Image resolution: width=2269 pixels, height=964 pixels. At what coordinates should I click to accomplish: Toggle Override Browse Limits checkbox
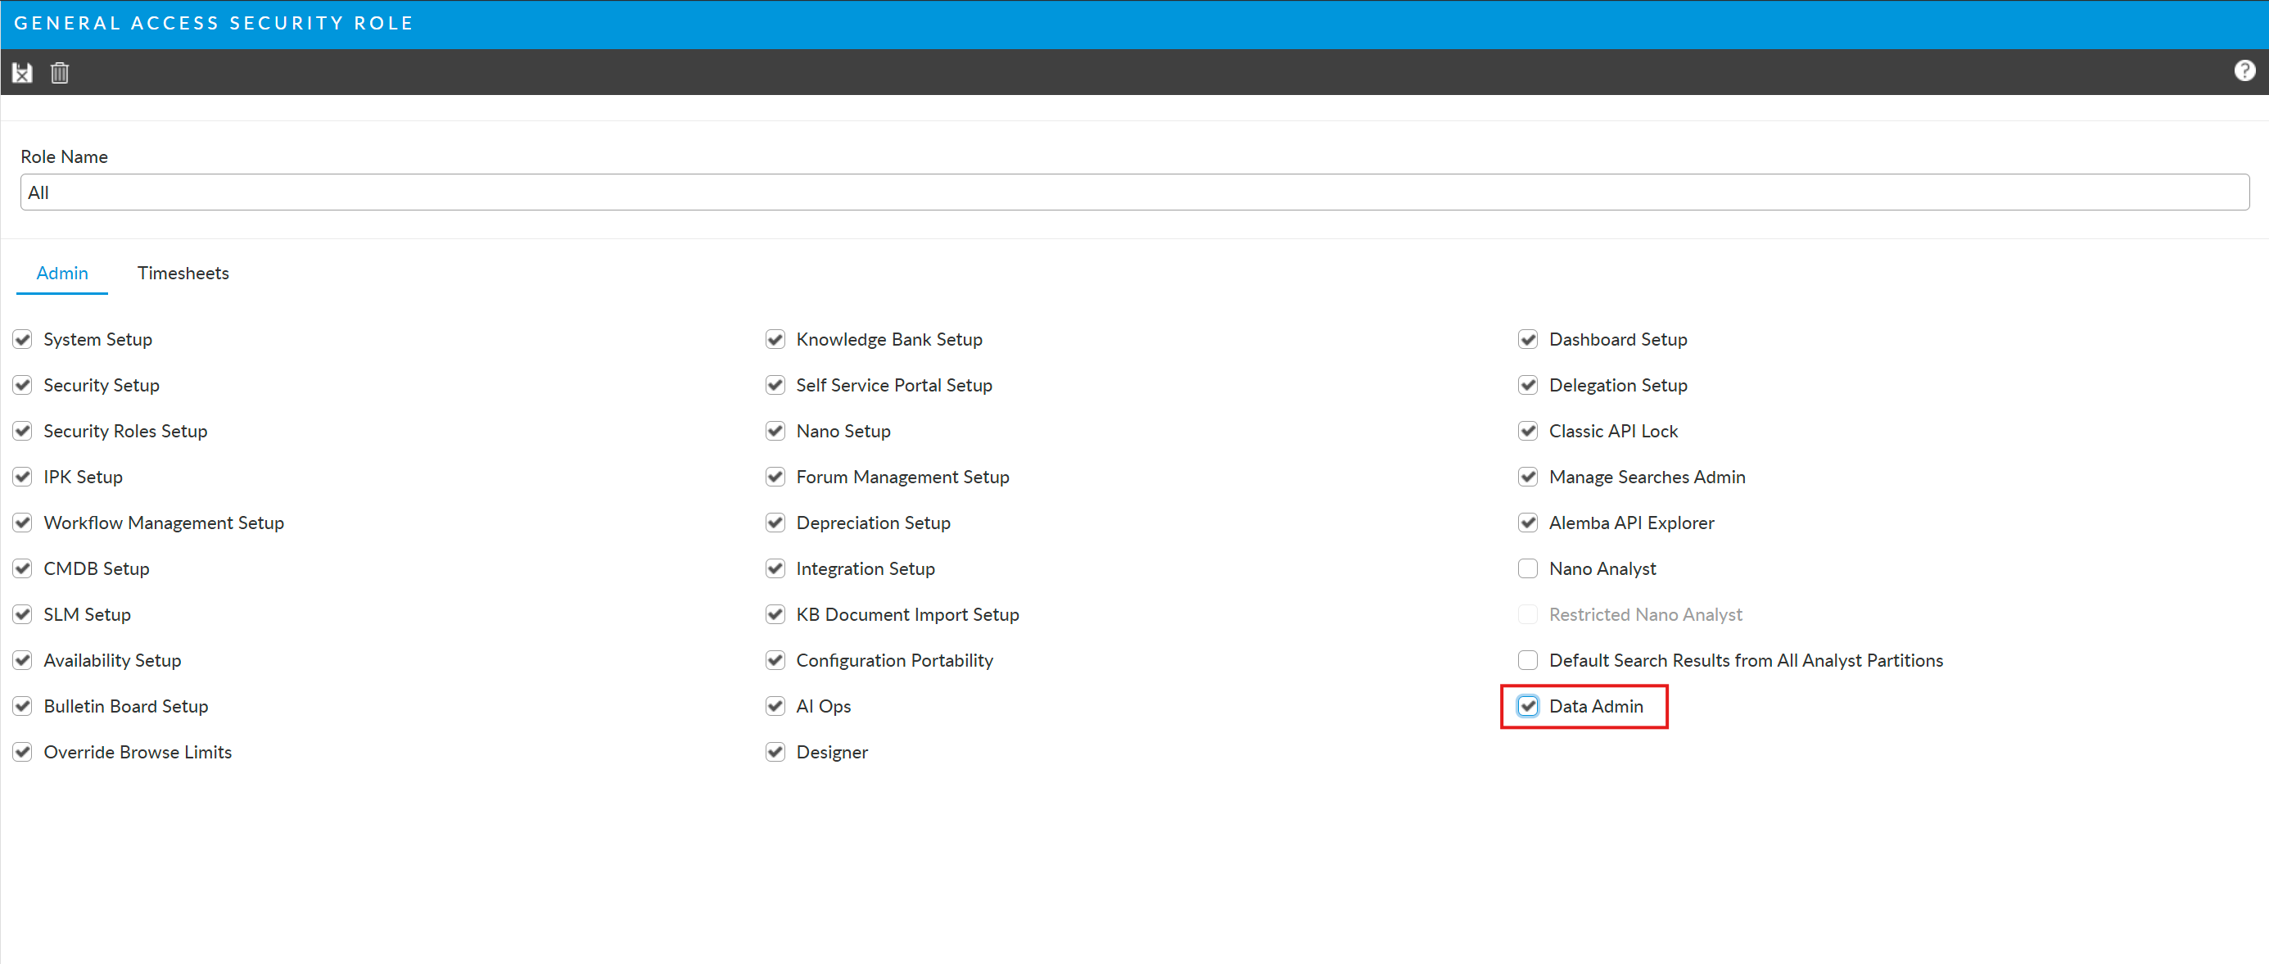coord(23,752)
